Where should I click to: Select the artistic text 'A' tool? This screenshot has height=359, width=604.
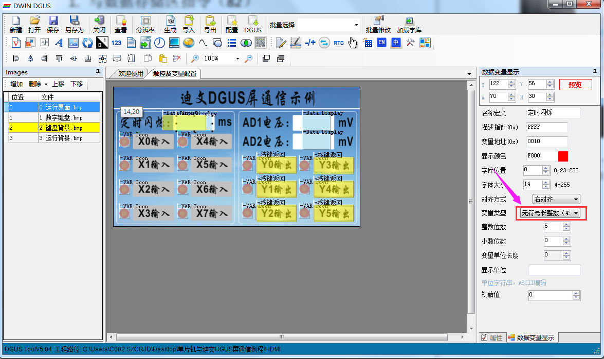coord(59,43)
